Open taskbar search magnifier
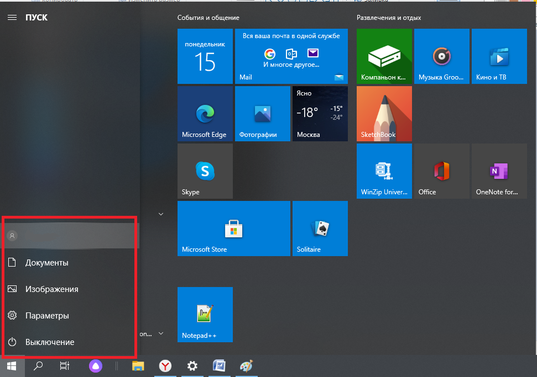The height and width of the screenshot is (377, 537). click(x=38, y=366)
